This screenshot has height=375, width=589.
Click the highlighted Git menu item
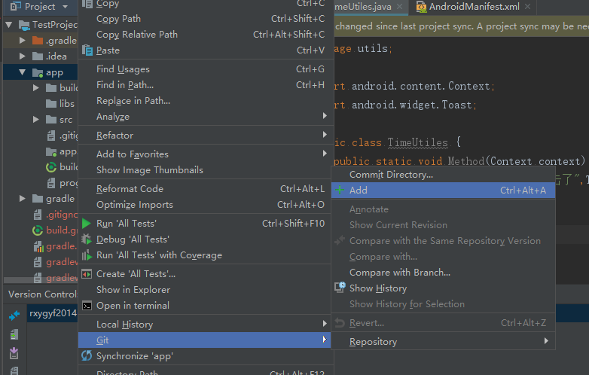pyautogui.click(x=206, y=340)
